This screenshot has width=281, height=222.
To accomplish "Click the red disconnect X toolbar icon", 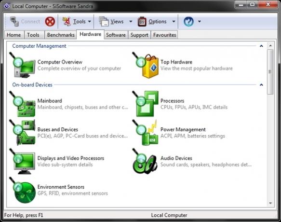I will point(50,22).
